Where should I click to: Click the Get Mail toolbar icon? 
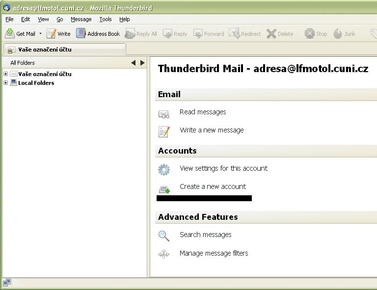coord(10,34)
